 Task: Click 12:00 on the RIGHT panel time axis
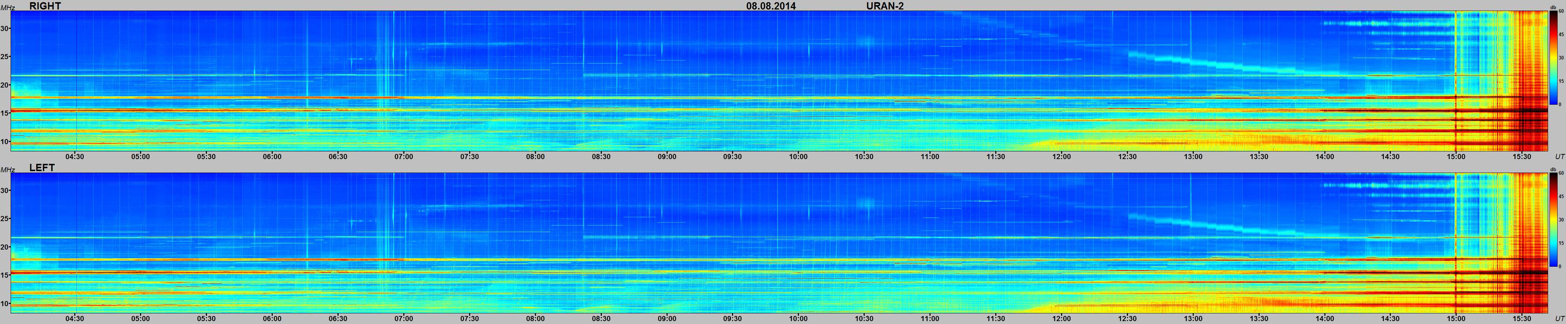pyautogui.click(x=1061, y=157)
